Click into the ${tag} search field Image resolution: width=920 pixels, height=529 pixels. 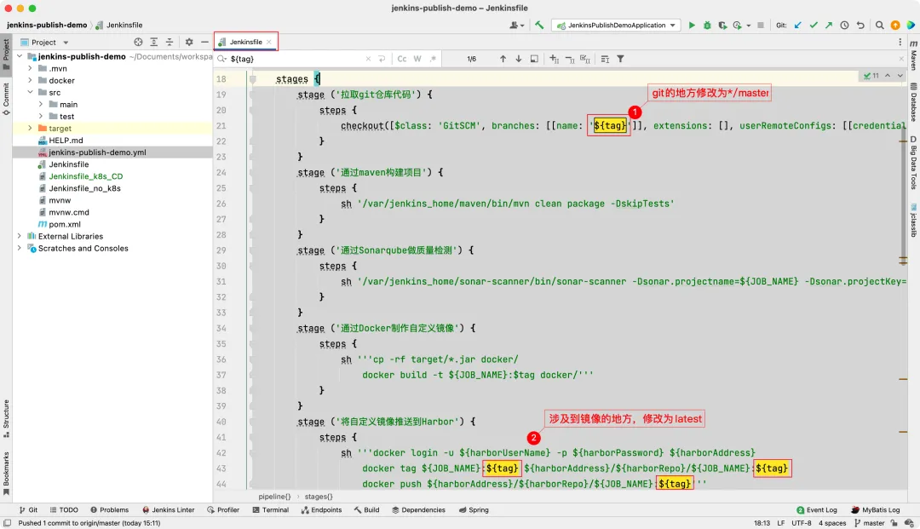point(295,59)
